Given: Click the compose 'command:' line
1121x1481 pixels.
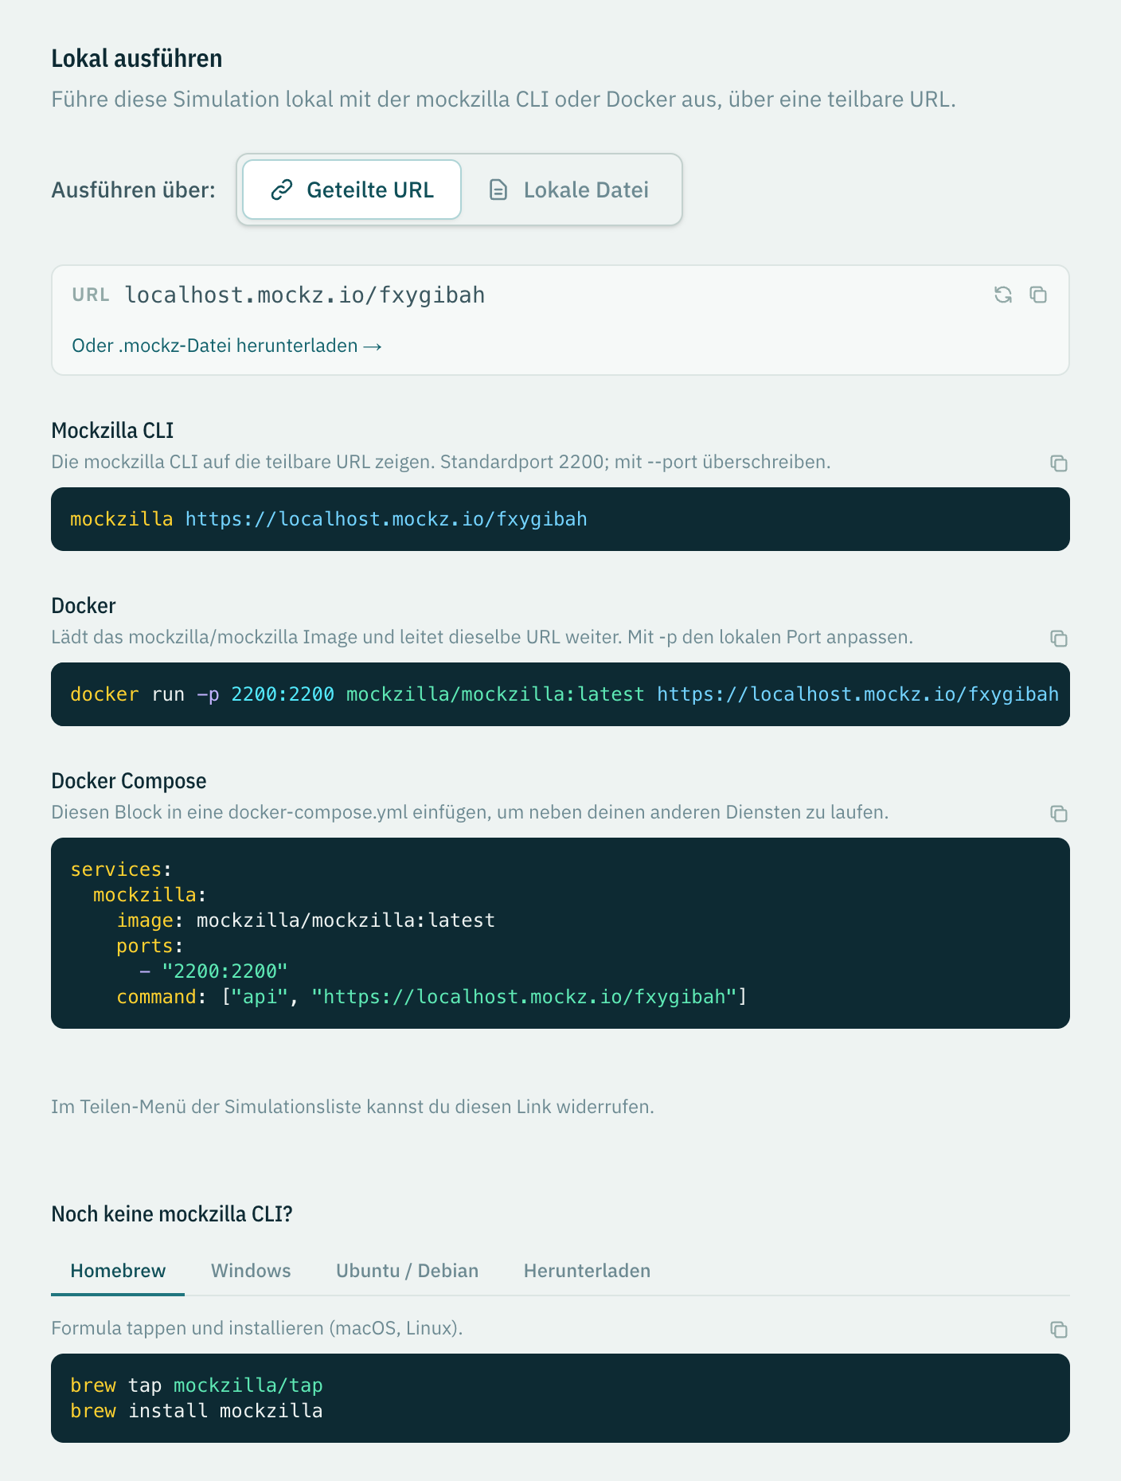Looking at the screenshot, I should point(432,997).
